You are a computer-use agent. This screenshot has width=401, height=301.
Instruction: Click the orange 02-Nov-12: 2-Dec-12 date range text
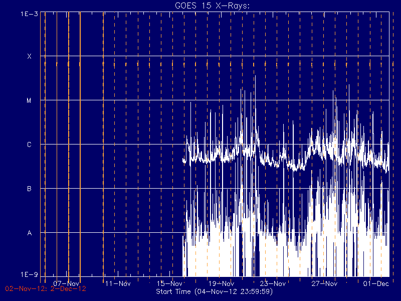46,289
